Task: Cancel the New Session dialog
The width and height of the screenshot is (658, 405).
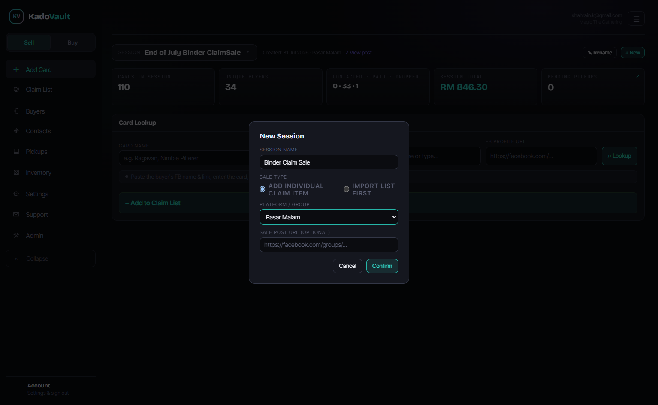Action: click(347, 266)
